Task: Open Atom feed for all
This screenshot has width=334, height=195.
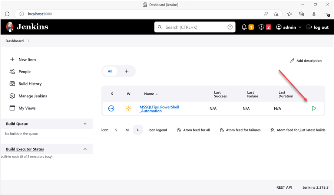Action: (194, 130)
